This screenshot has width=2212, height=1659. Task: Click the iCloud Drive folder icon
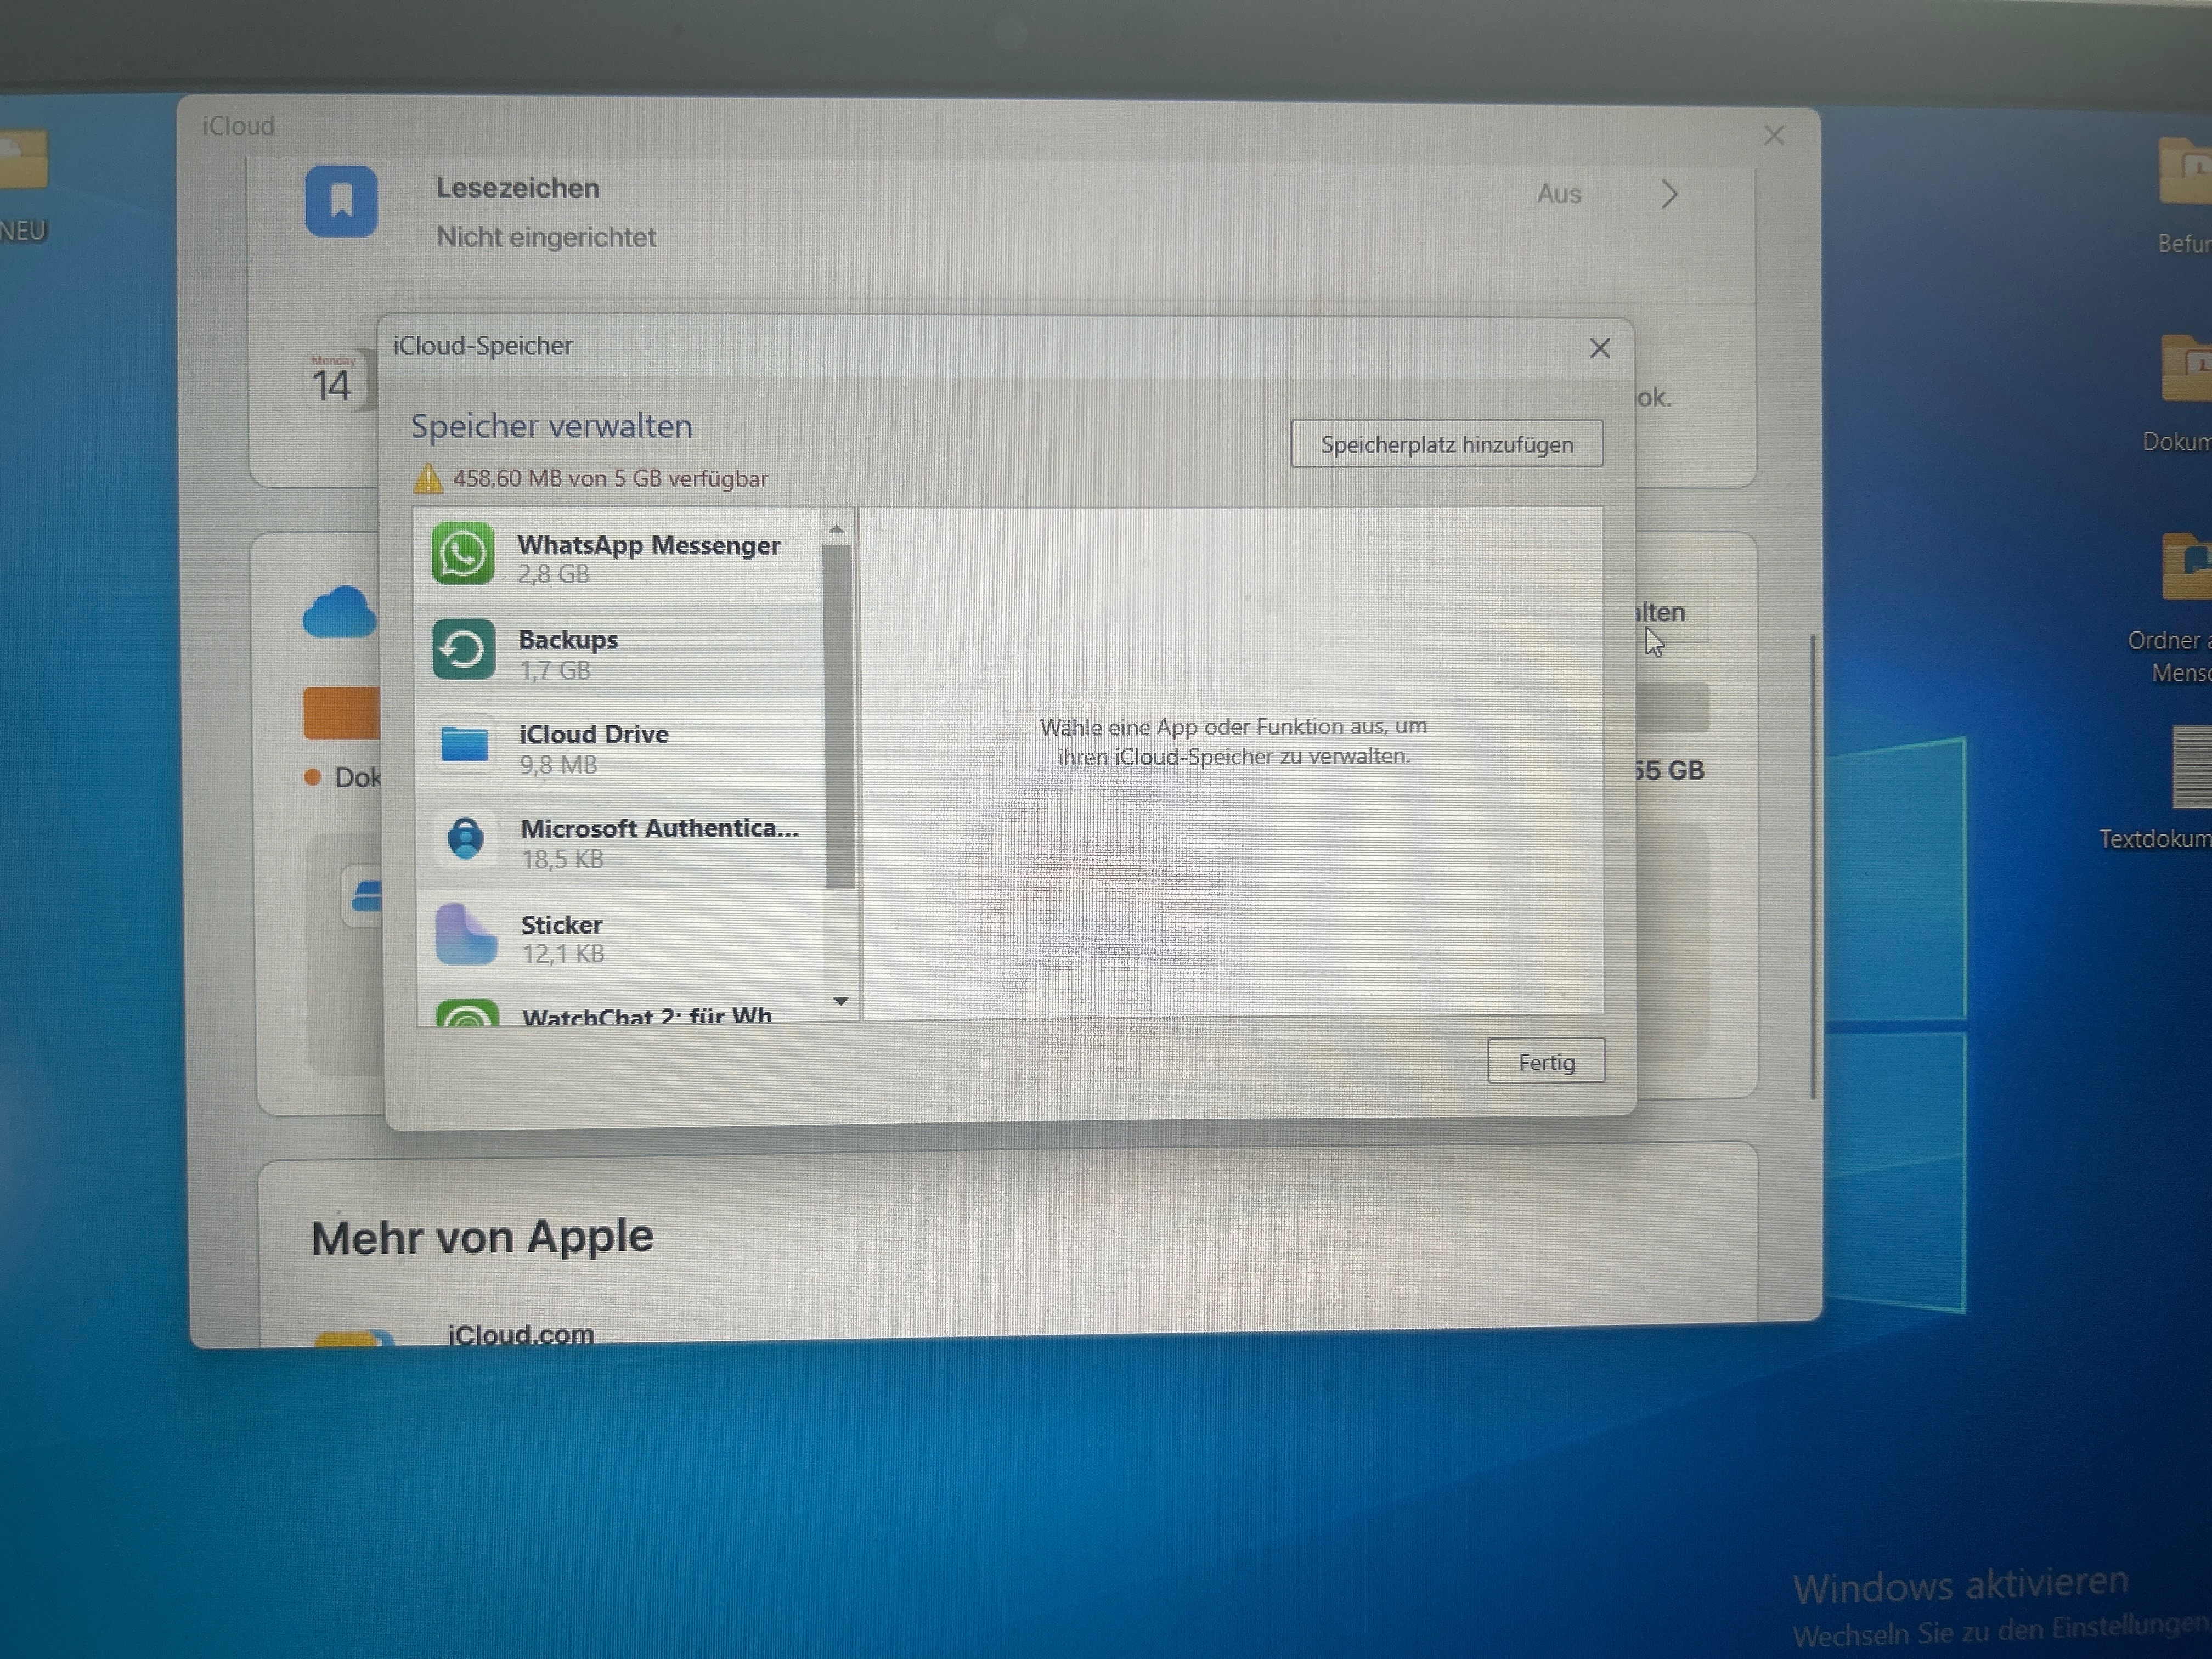click(x=465, y=744)
